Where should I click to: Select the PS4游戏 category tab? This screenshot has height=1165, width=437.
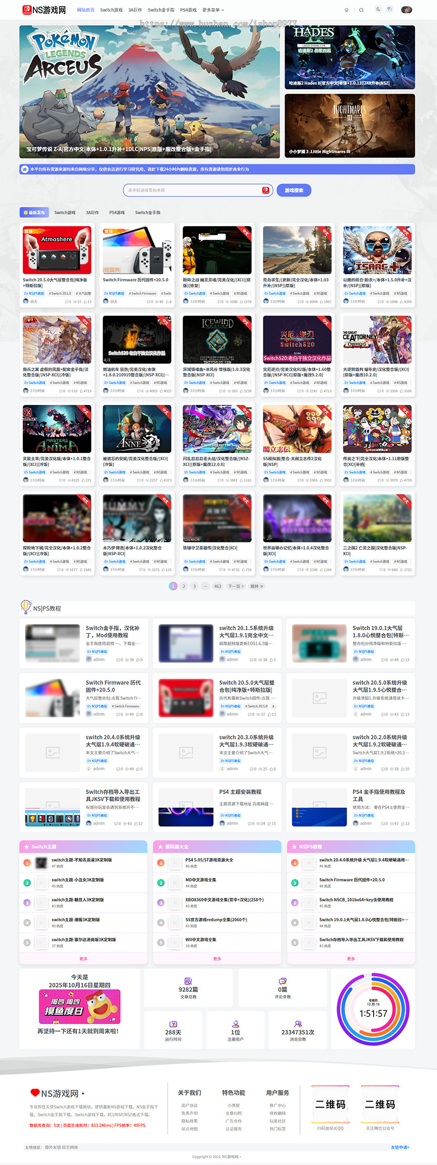[117, 213]
